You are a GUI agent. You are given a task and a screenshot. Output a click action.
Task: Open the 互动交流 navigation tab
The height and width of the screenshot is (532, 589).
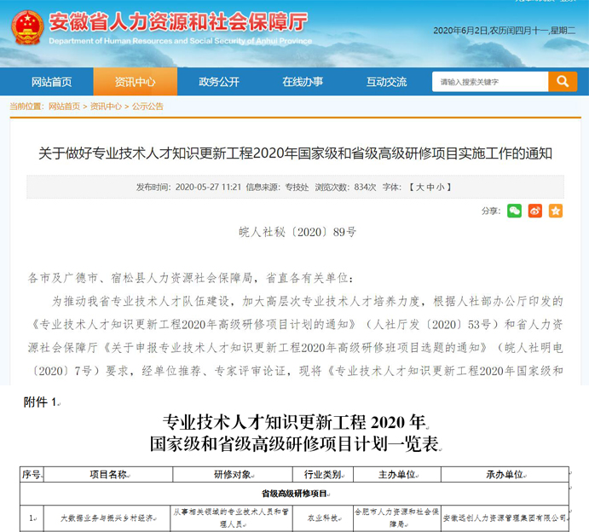[386, 82]
